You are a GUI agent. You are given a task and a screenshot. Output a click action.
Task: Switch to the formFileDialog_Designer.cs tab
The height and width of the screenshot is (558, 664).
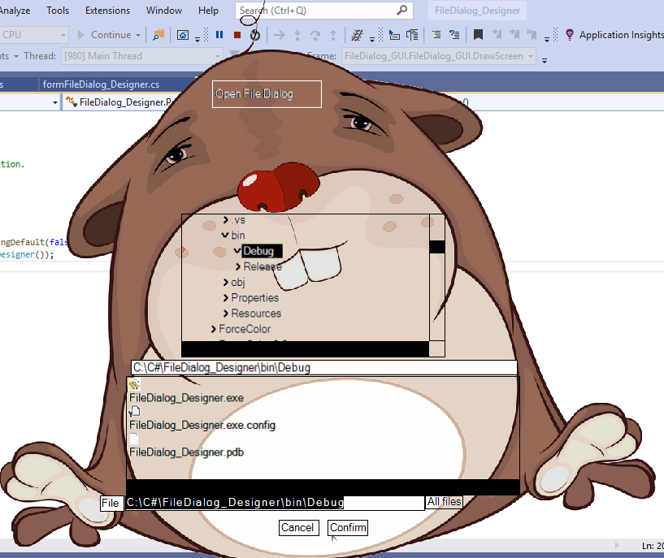pos(102,84)
